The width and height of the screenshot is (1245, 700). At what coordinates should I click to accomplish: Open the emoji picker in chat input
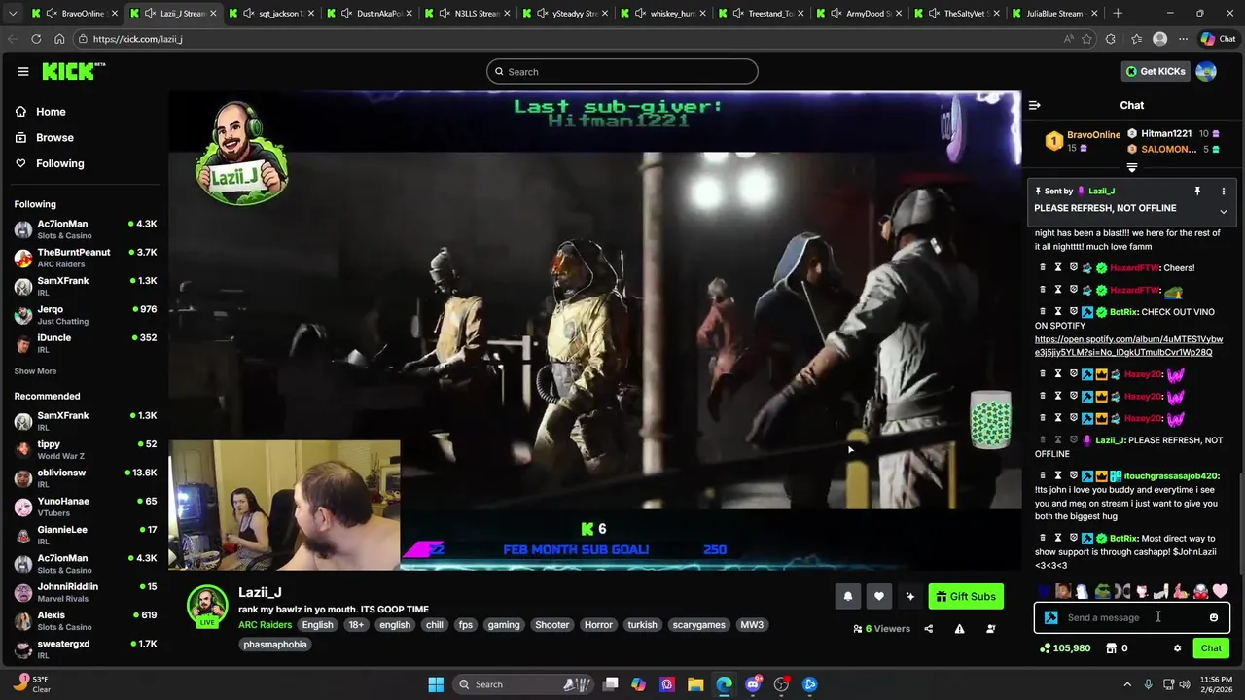coord(1213,617)
